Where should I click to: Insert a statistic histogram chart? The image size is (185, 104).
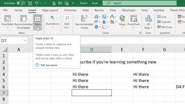pyautogui.click(x=105, y=22)
